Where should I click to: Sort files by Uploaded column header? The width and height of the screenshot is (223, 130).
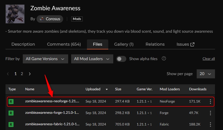(93, 89)
